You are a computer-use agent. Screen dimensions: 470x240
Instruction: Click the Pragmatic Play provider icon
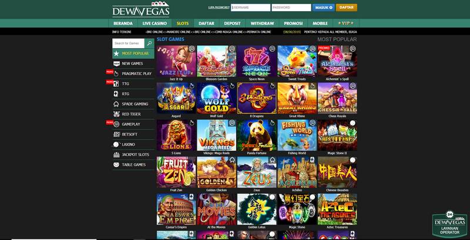pyautogui.click(x=116, y=73)
